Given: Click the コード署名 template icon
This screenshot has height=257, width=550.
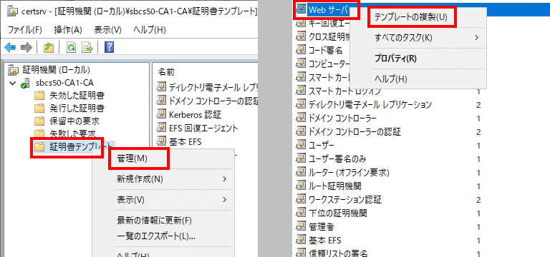Looking at the screenshot, I should click(301, 51).
